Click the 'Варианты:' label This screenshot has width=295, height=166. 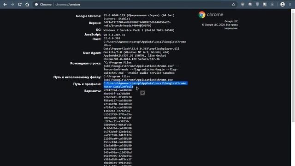[93, 91]
